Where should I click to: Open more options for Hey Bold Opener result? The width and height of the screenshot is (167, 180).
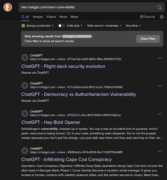click(x=160, y=114)
